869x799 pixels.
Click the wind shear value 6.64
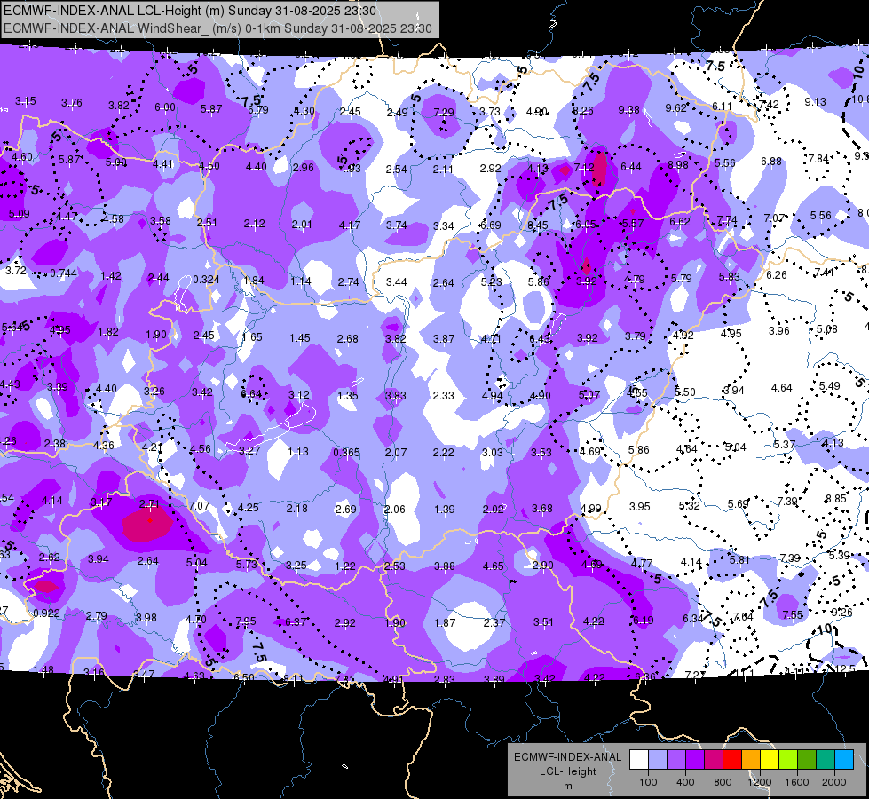251,393
